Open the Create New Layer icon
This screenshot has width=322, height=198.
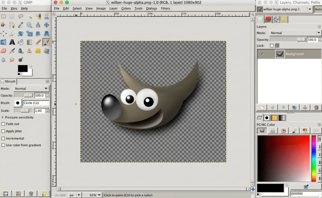point(262,108)
